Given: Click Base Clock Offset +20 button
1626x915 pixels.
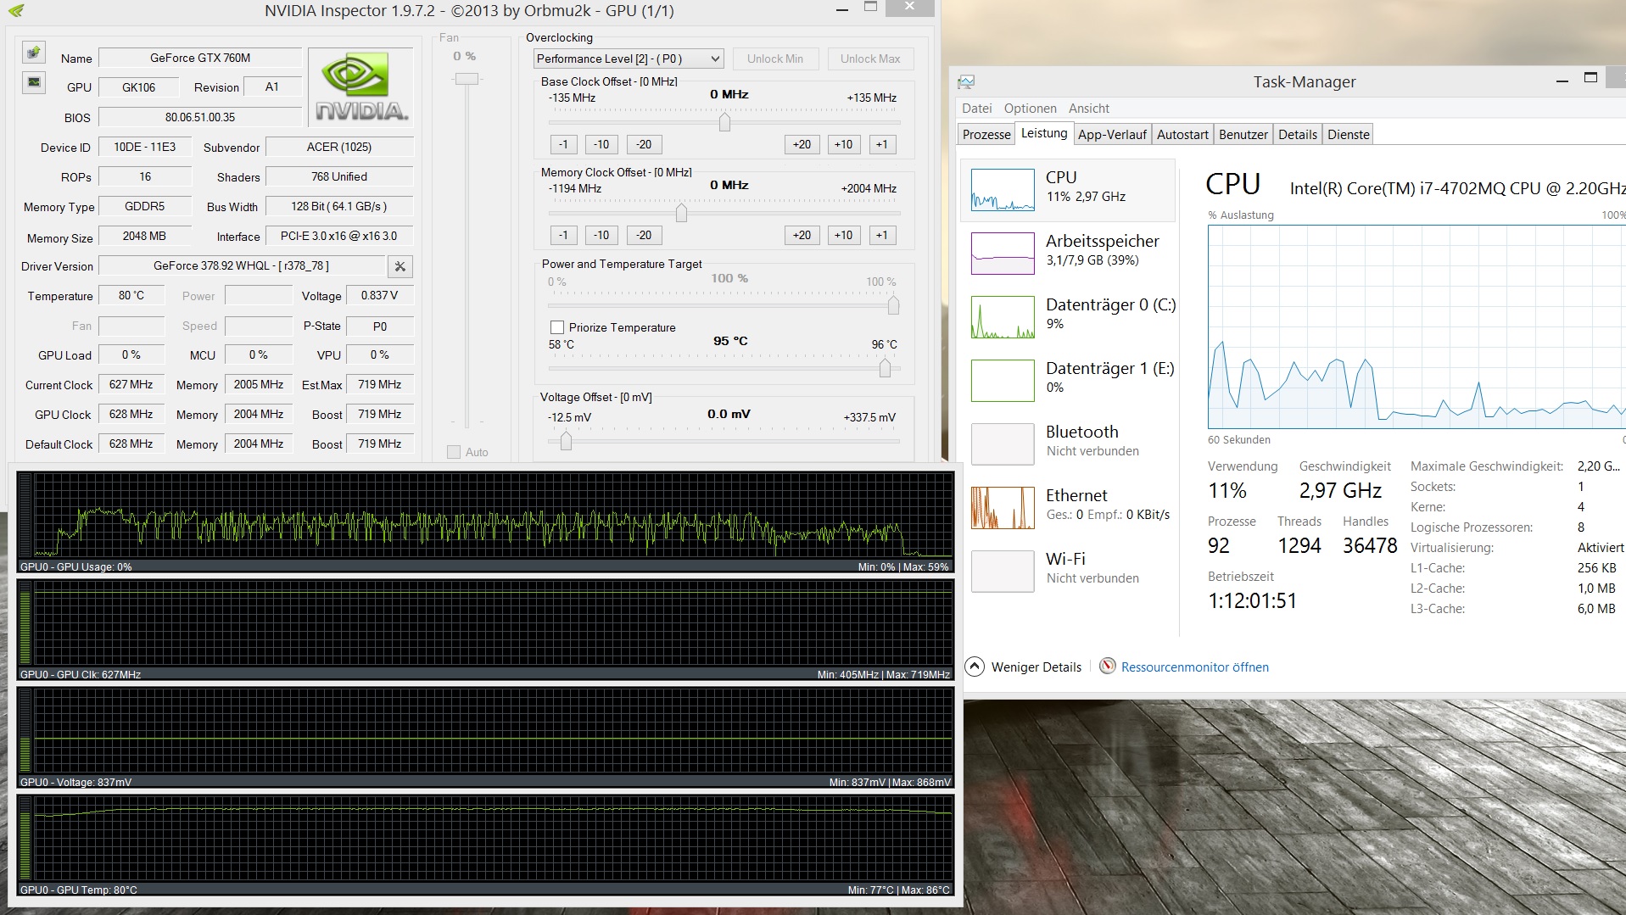Looking at the screenshot, I should [x=802, y=144].
